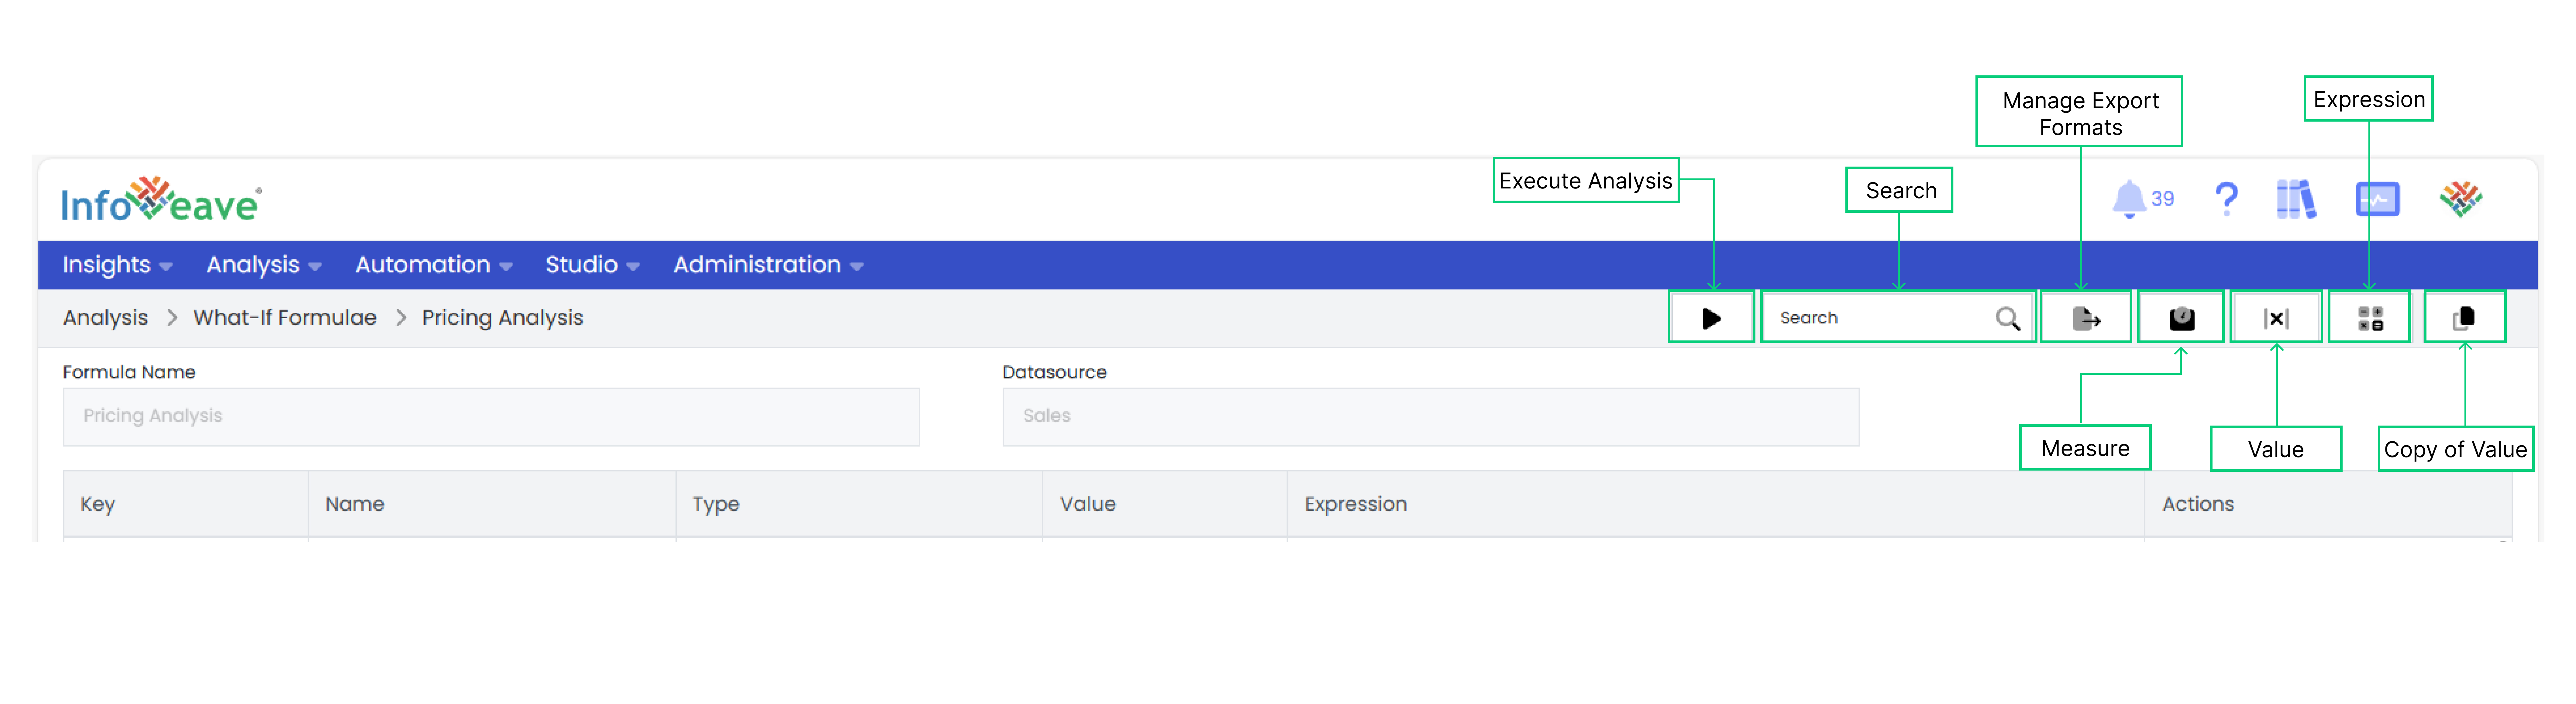Expand the Analysis menu dropdown
The height and width of the screenshot is (704, 2576).
263,265
